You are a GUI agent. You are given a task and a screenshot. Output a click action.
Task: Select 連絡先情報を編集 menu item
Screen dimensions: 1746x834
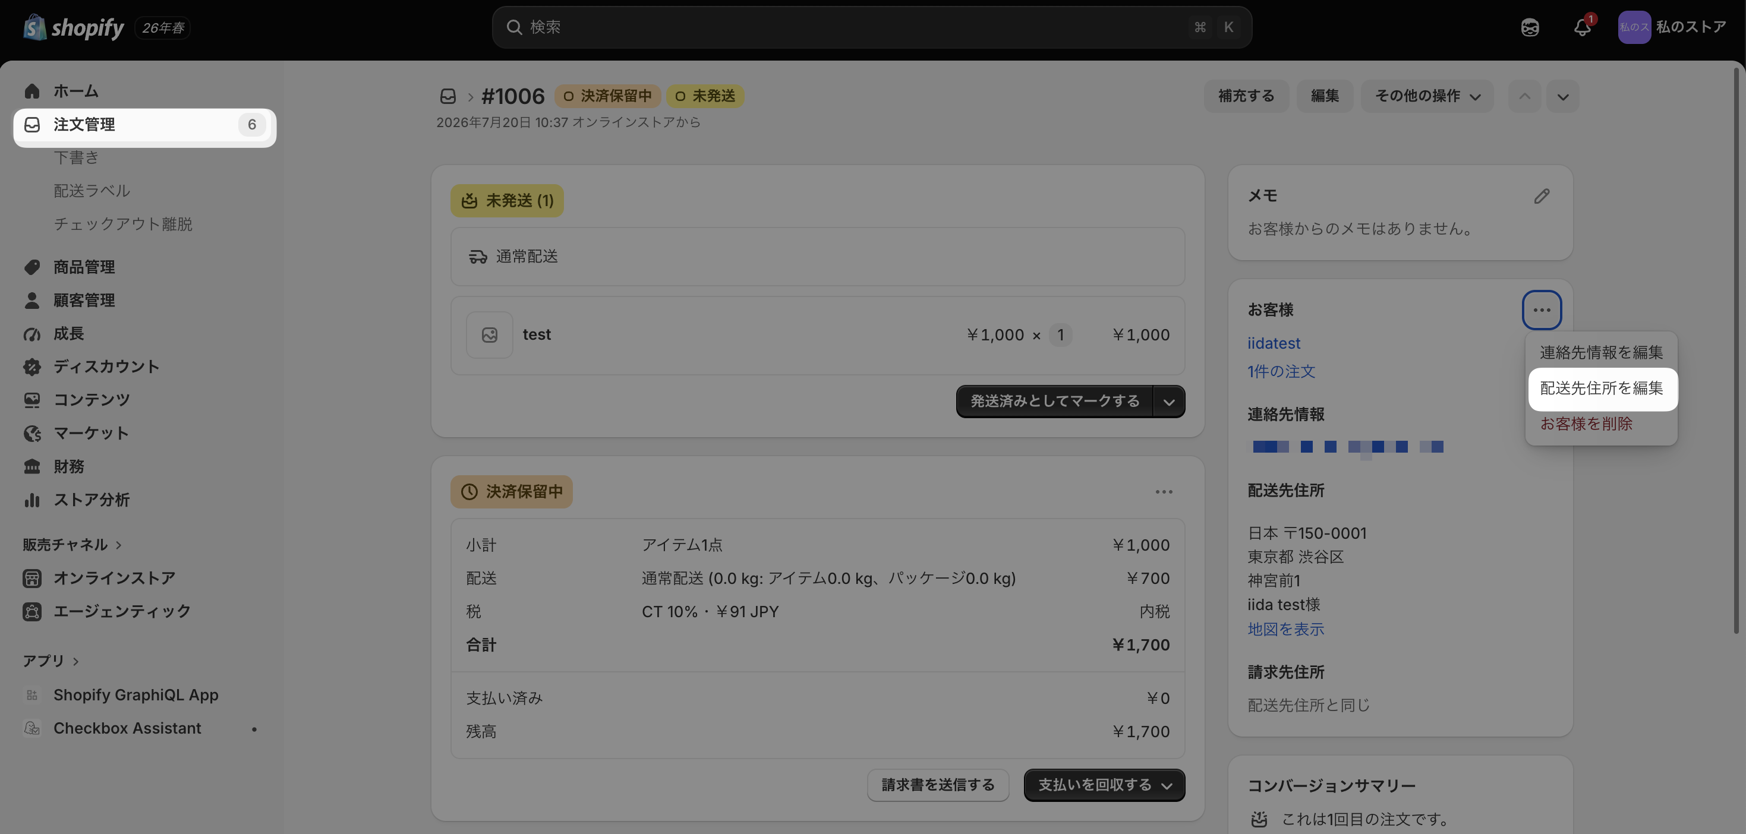[x=1601, y=352]
